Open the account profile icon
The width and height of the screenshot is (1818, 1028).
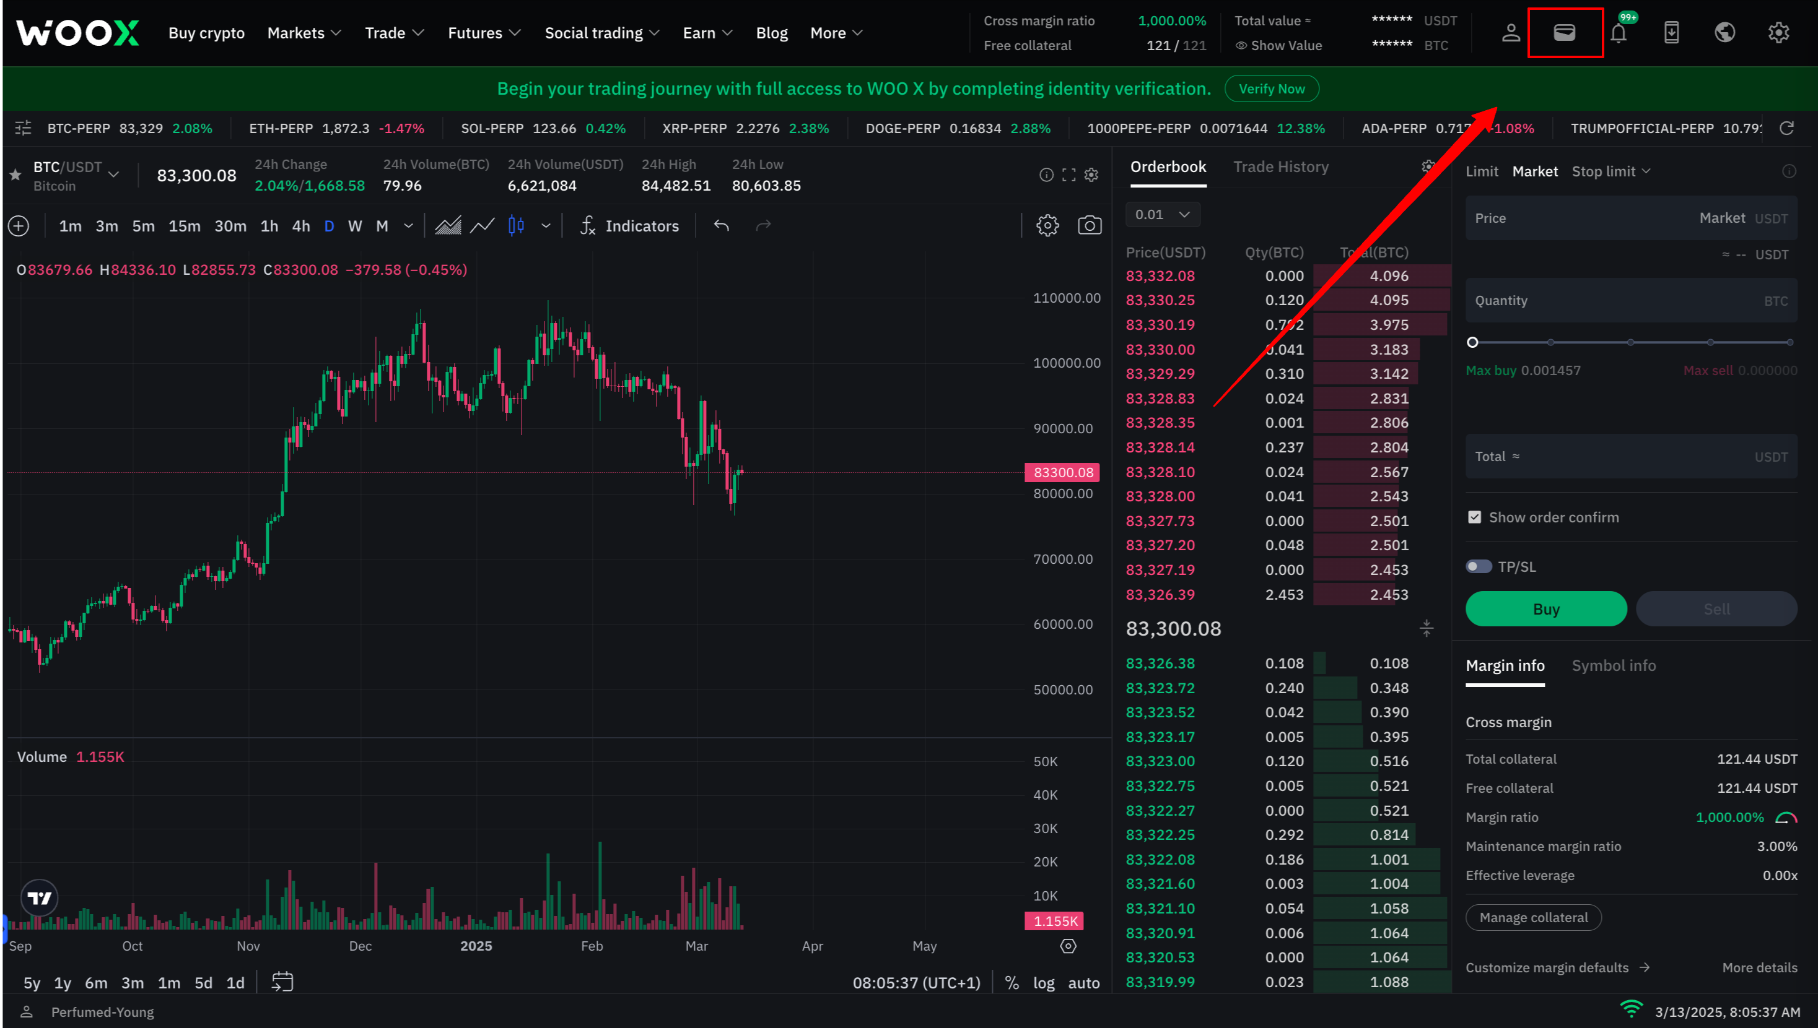(1511, 32)
